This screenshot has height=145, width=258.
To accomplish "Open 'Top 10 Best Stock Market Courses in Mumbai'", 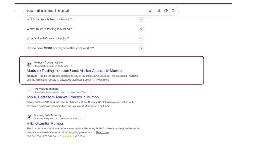I will tap(63, 97).
